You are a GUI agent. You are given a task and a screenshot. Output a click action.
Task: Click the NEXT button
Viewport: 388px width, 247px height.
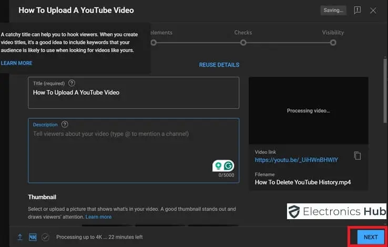coord(371,237)
